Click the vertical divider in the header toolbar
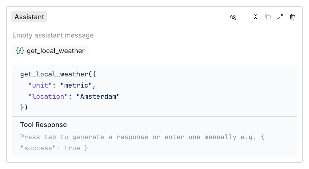Screen dimensions: 309x169 coord(244,17)
